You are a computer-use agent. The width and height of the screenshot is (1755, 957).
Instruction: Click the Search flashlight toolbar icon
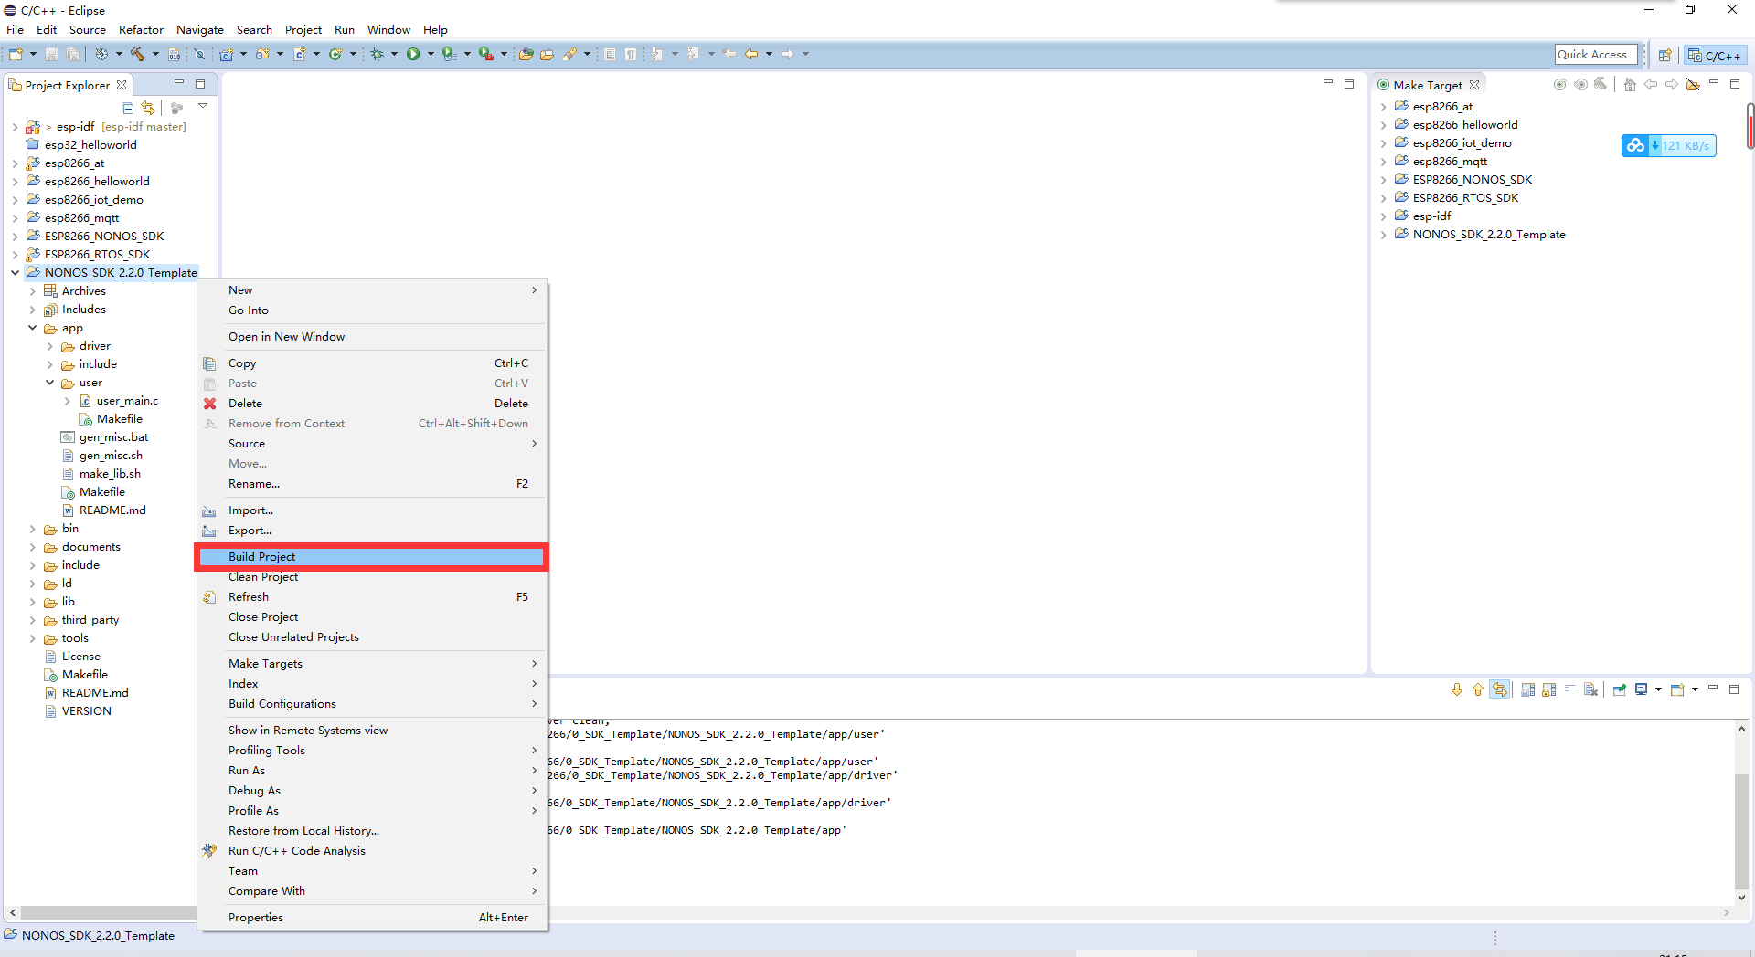pos(569,54)
